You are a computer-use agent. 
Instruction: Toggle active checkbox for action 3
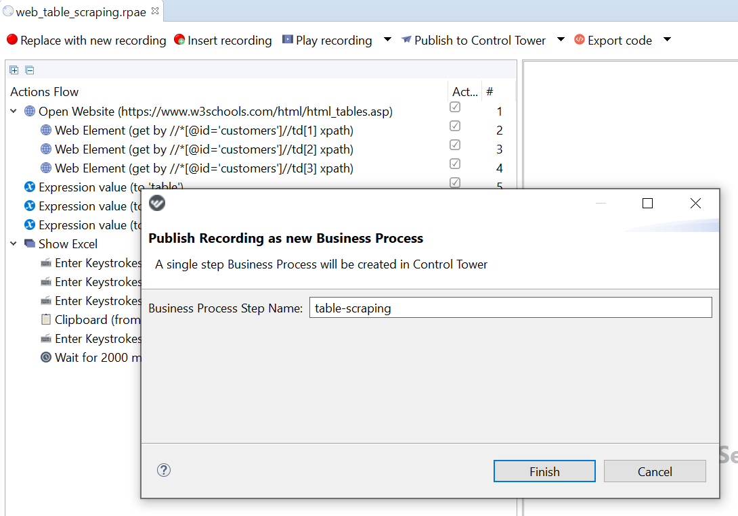coord(455,145)
